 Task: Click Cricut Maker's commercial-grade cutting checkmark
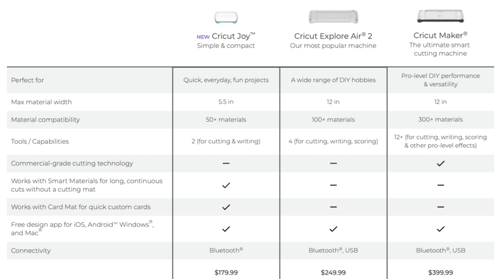click(x=440, y=164)
